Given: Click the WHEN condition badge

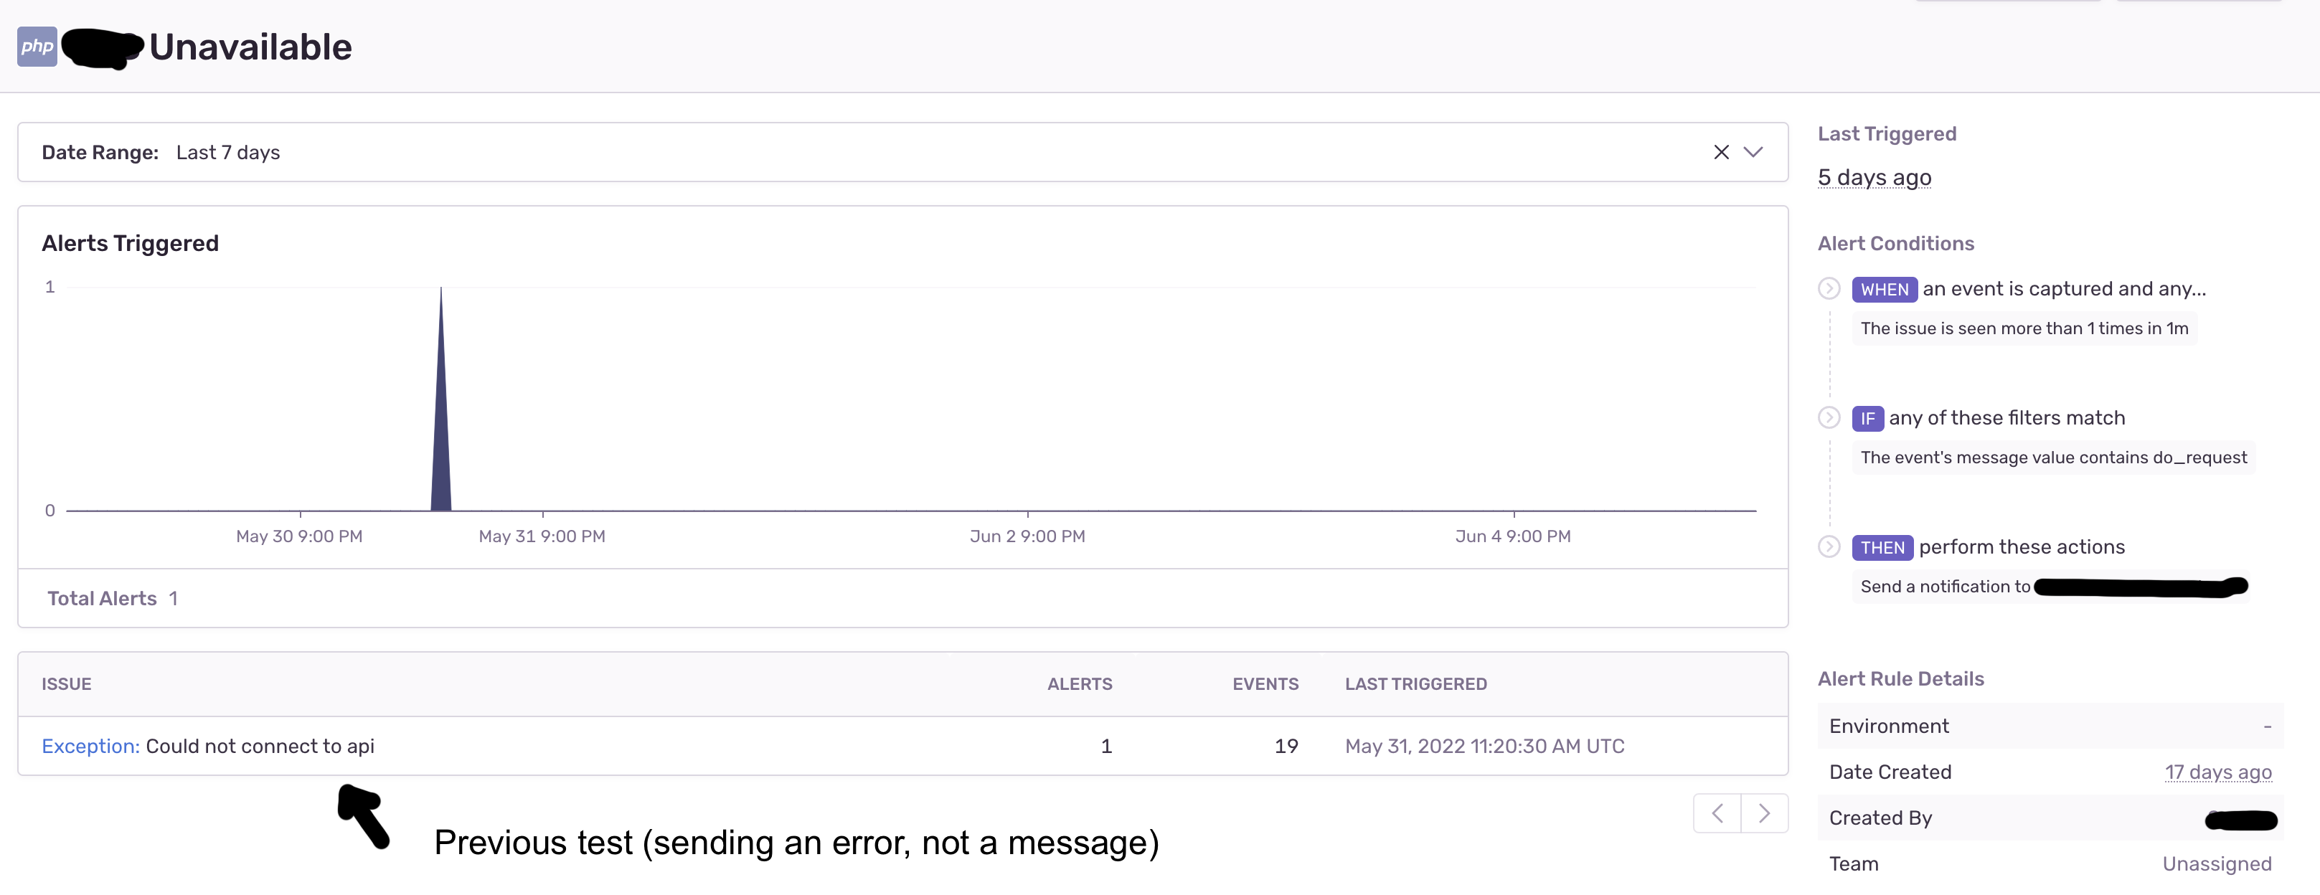Looking at the screenshot, I should click(1885, 289).
